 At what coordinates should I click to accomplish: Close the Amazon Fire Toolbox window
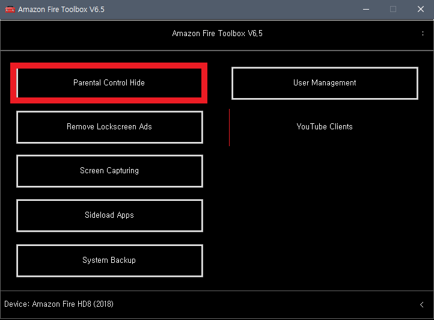click(420, 9)
